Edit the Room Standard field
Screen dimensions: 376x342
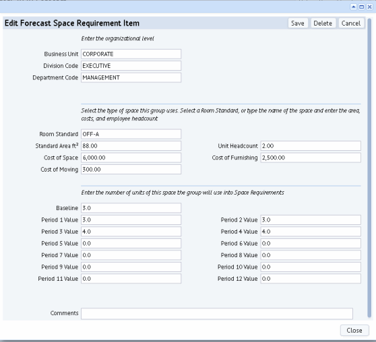131,134
